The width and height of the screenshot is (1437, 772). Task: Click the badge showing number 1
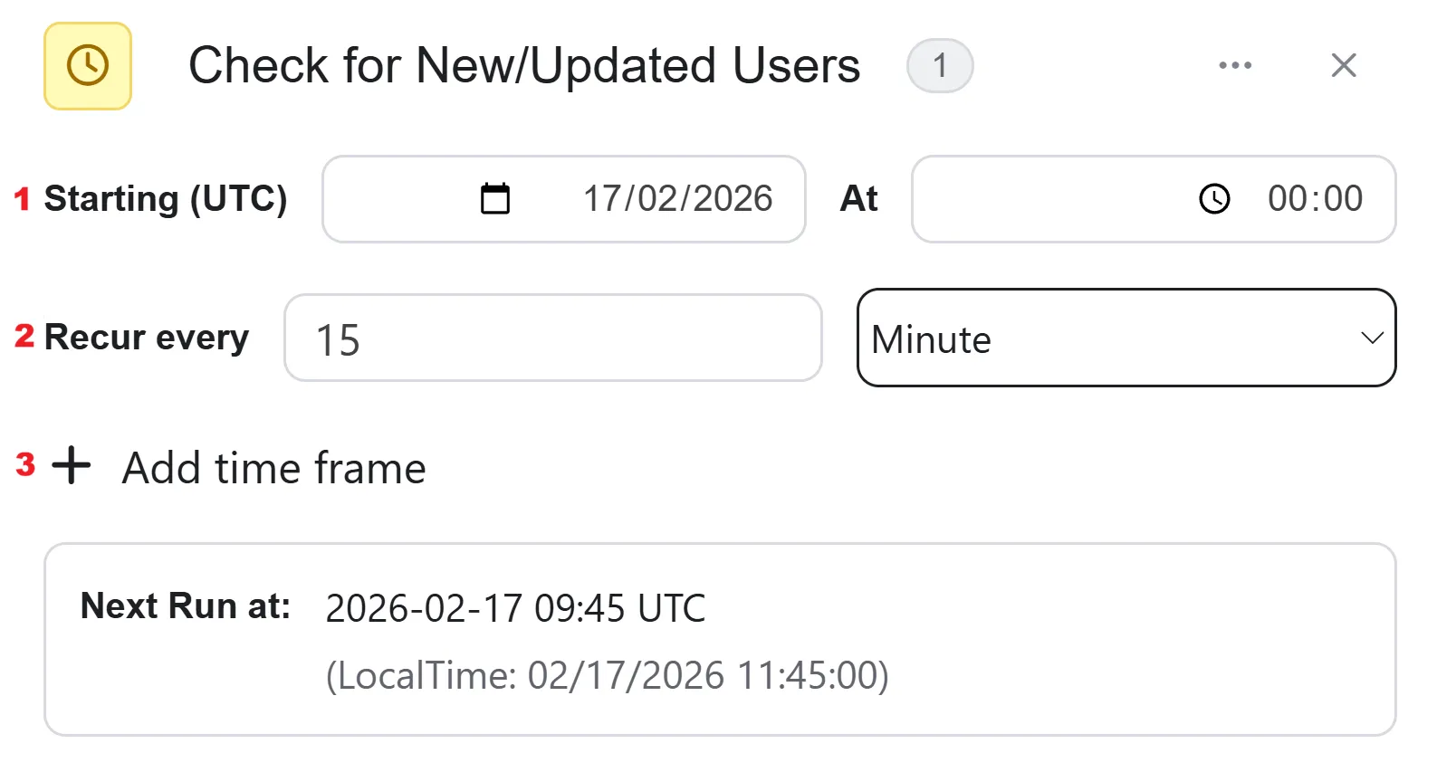pos(940,65)
